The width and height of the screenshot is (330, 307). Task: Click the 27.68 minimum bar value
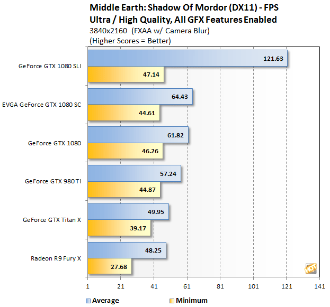(x=119, y=267)
